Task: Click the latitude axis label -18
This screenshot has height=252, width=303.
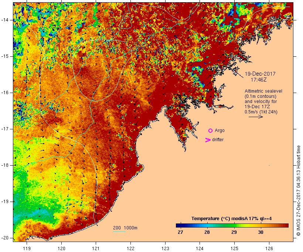Action: (5, 165)
